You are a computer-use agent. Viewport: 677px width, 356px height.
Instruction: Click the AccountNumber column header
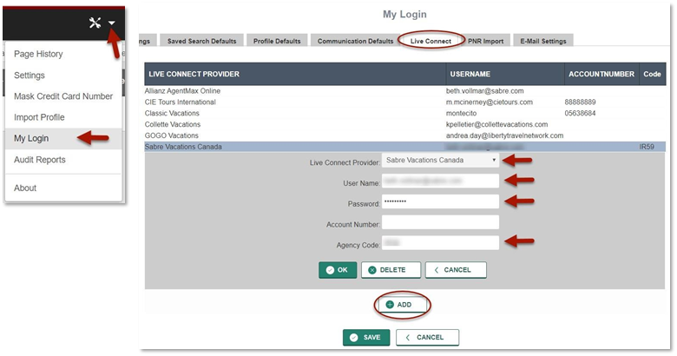(601, 74)
